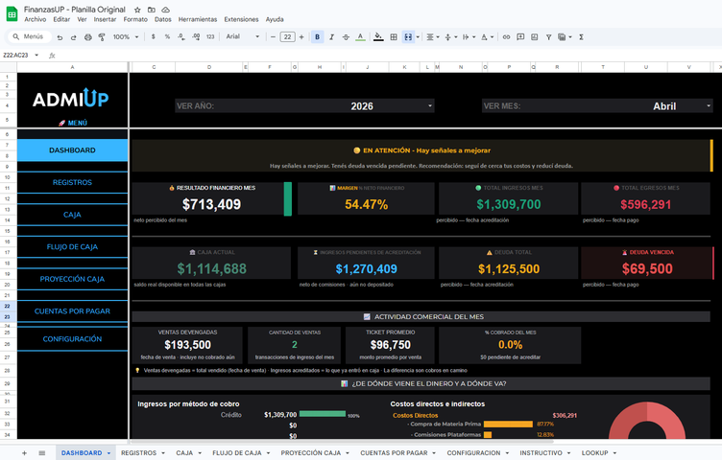The image size is (722, 460).
Task: Open the all sheets list icon
Action: click(x=41, y=452)
